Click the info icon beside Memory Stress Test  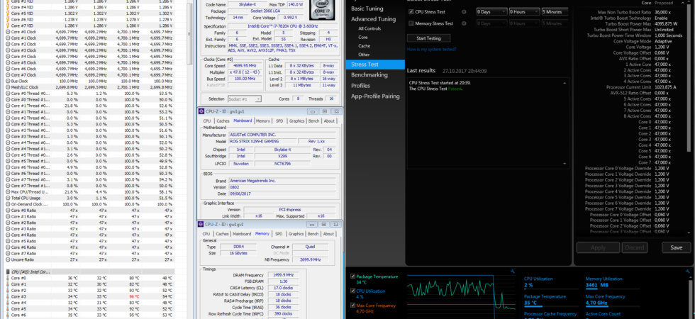pos(464,23)
